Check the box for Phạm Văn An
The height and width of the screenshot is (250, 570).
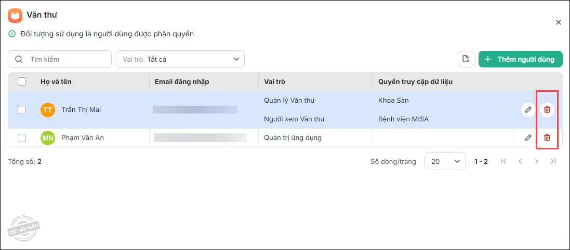[22, 137]
